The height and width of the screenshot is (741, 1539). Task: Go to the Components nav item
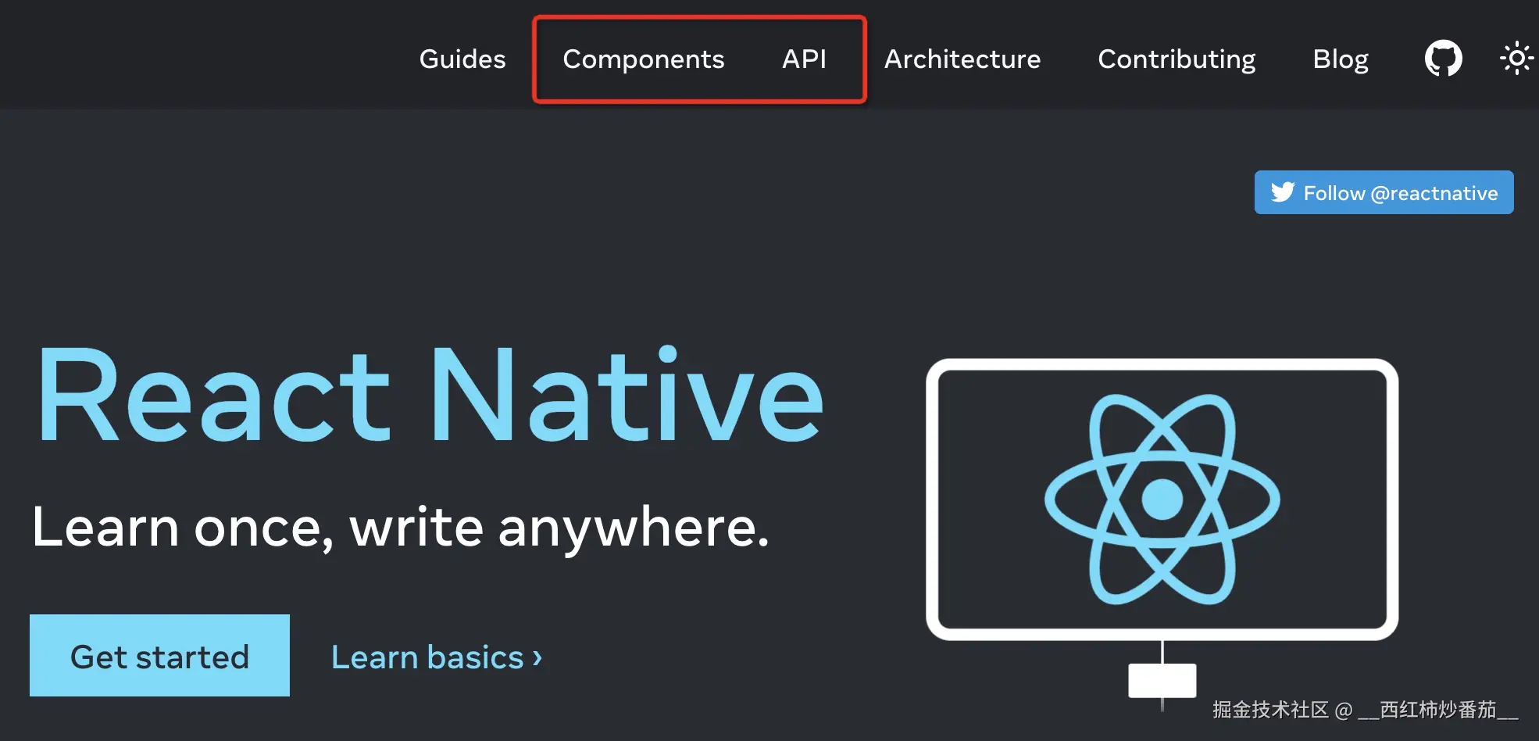[x=644, y=59]
